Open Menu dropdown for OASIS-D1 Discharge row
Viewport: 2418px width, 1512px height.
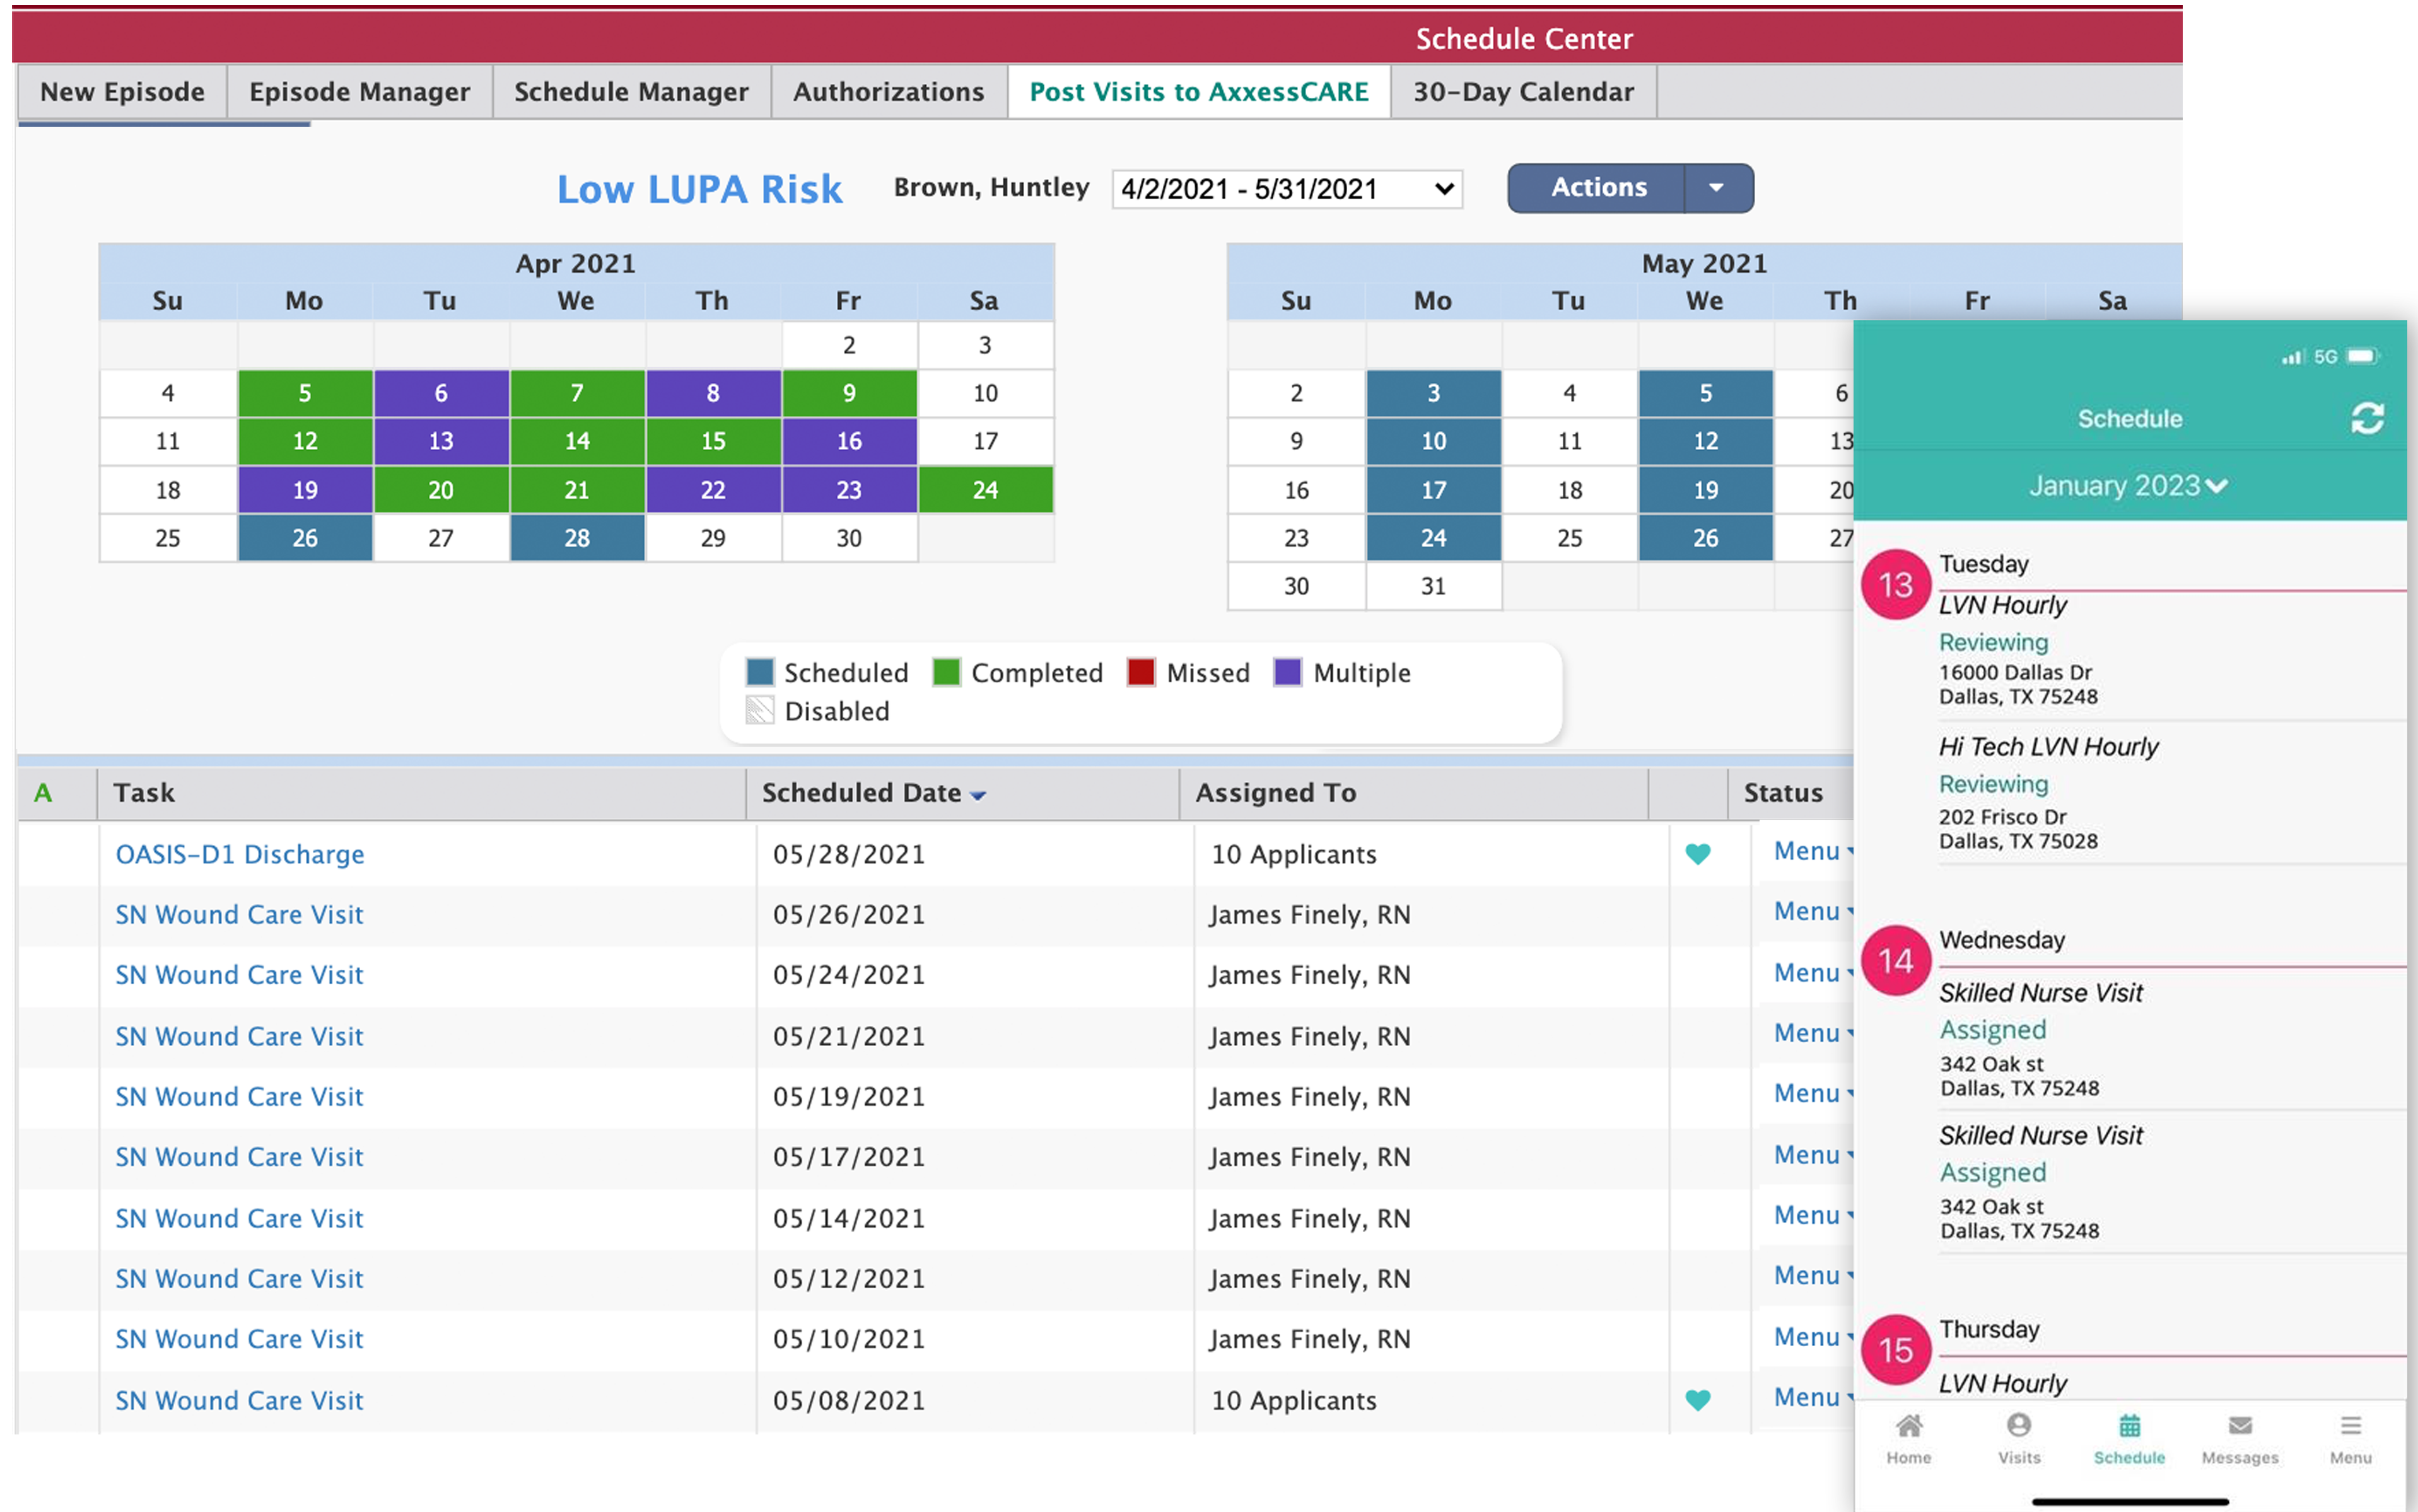[1813, 852]
